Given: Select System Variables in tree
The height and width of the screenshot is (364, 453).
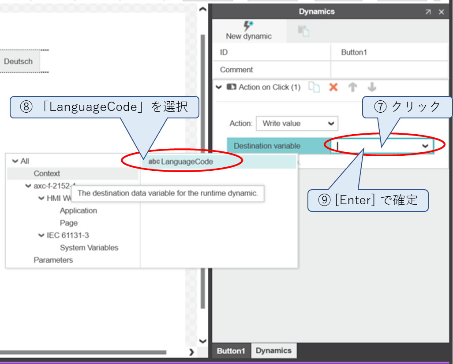Looking at the screenshot, I should (89, 248).
